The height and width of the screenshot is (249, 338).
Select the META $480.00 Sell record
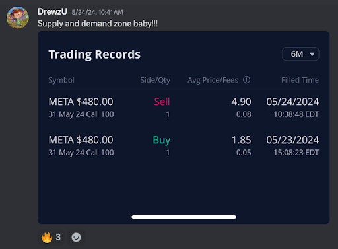coord(184,108)
